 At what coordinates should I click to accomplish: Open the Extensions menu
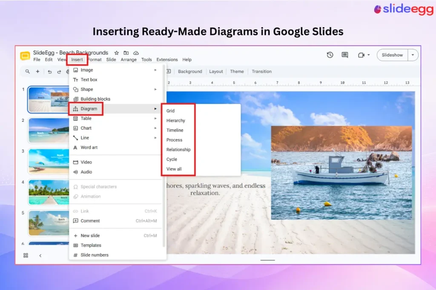point(167,59)
